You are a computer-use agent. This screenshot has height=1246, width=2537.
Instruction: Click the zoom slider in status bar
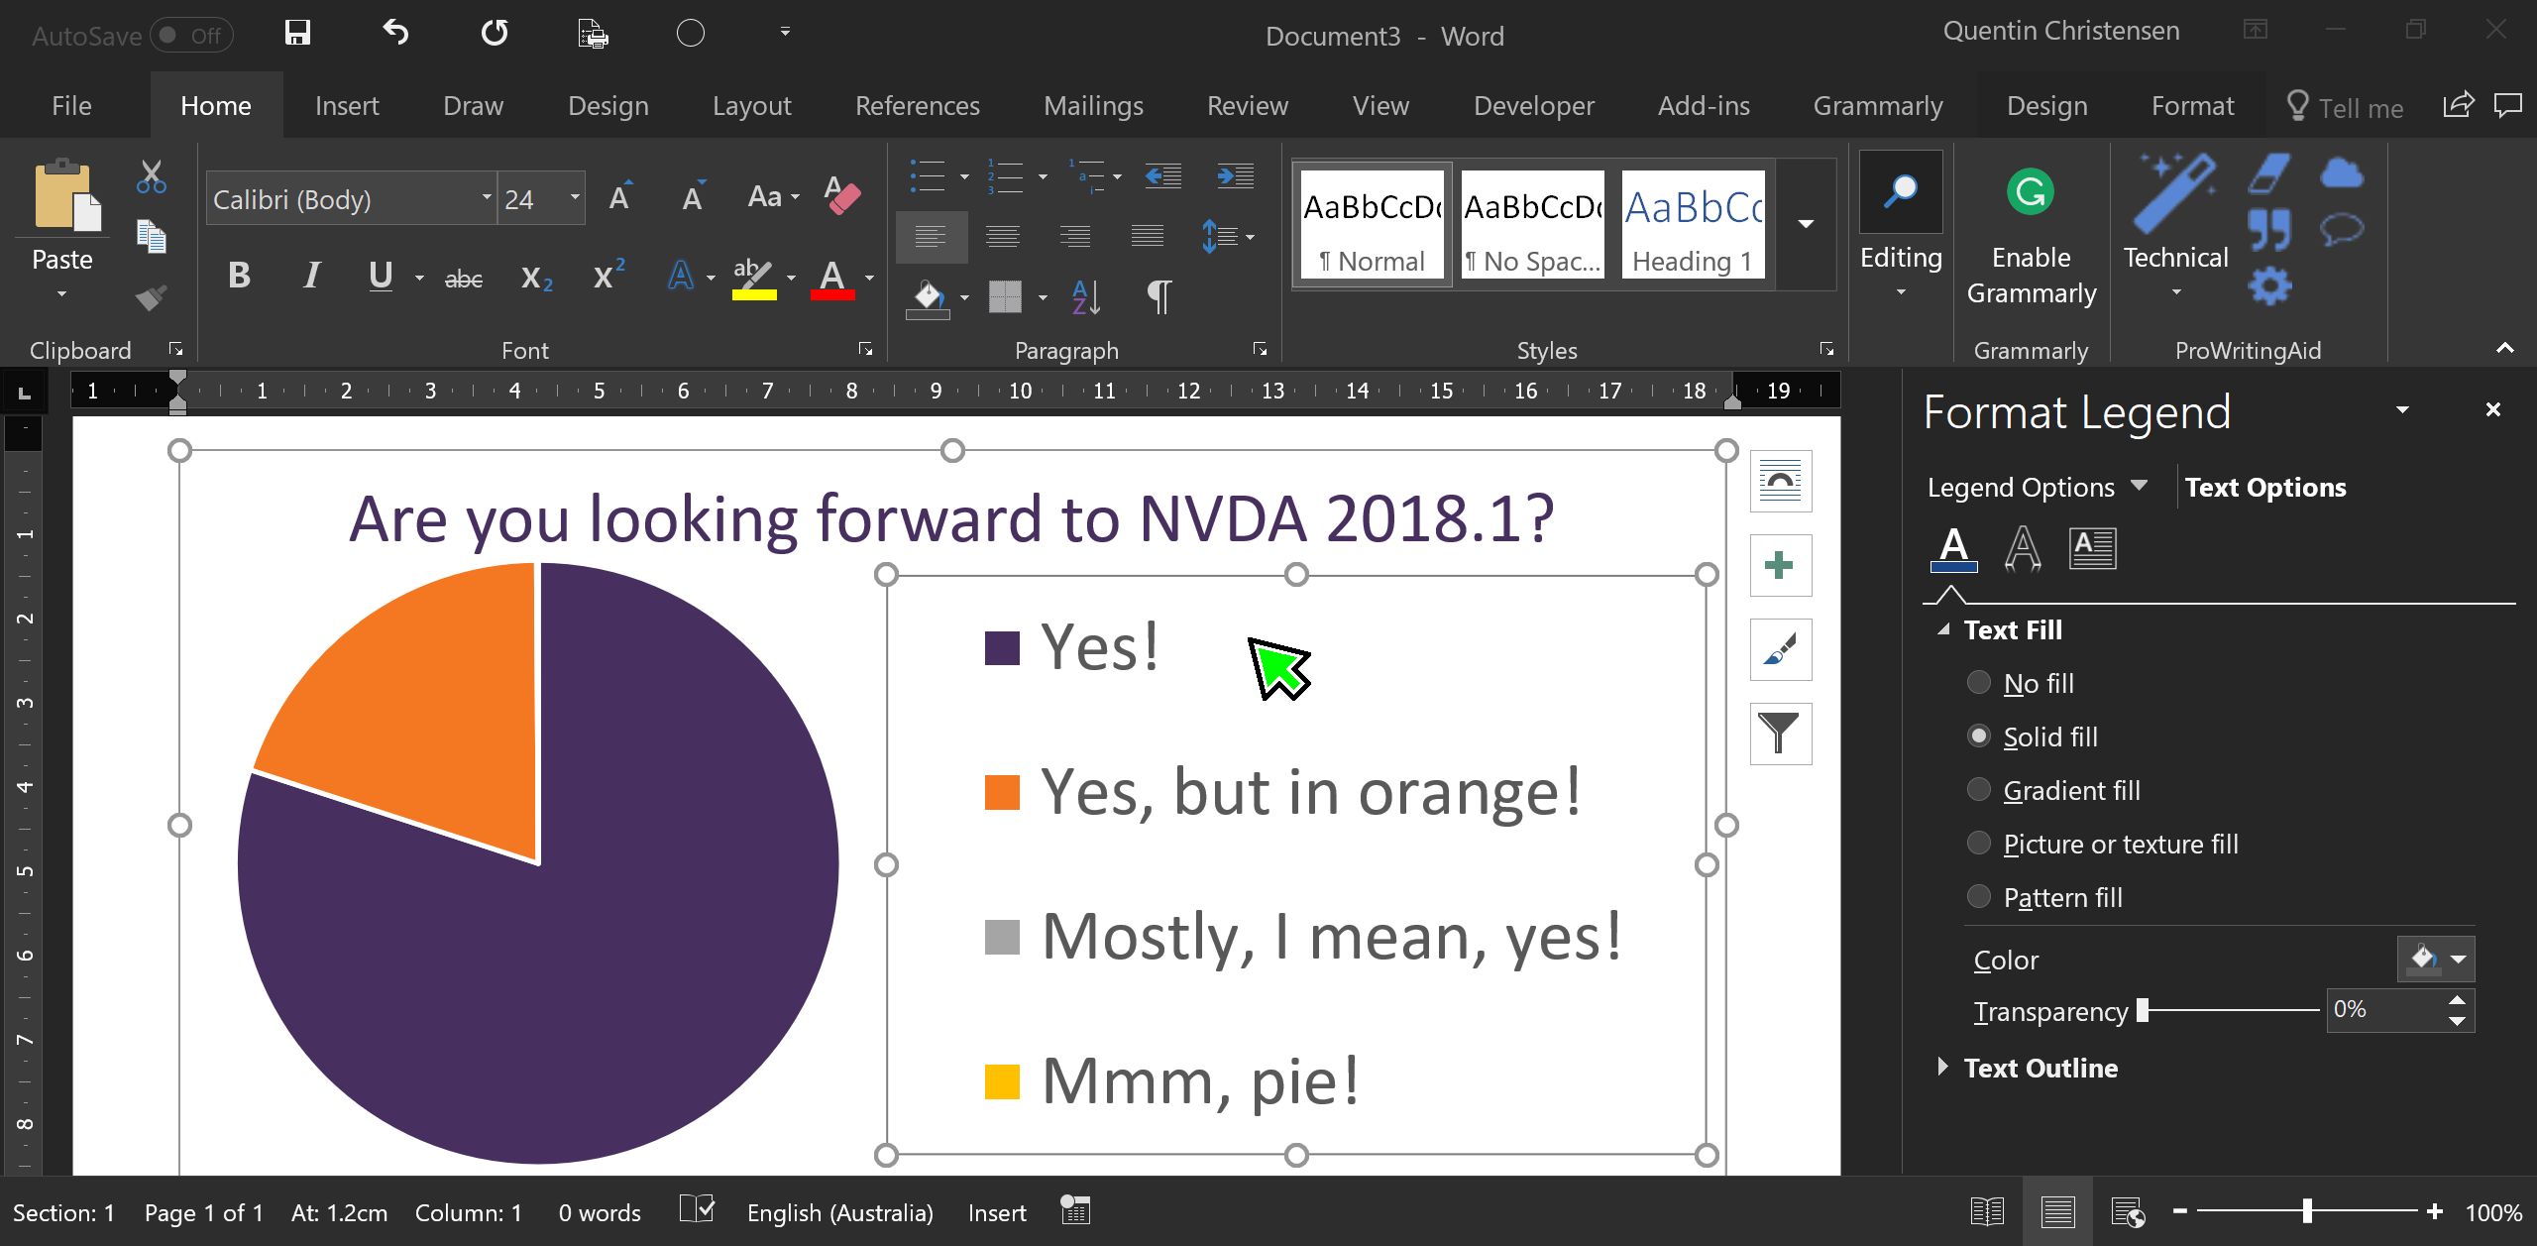(2307, 1210)
